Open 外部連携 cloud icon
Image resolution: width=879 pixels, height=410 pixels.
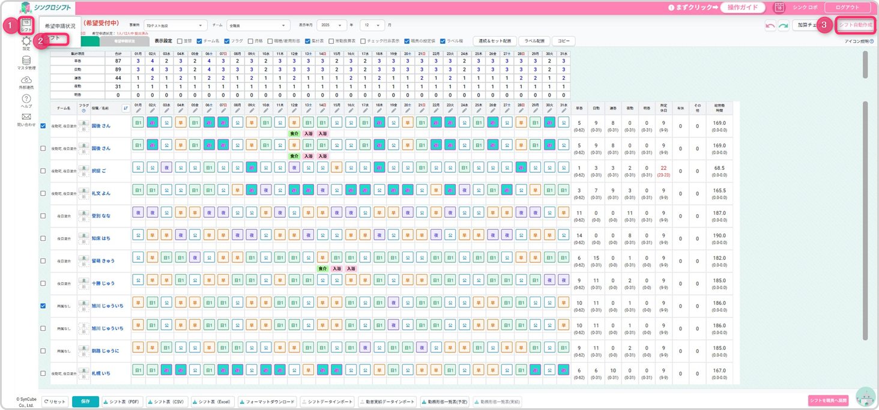26,82
